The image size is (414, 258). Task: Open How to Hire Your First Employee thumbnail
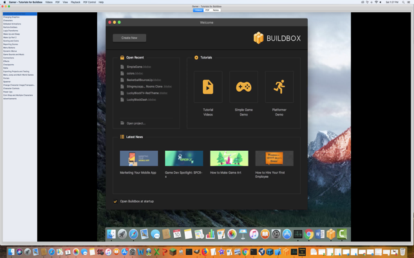pos(274,159)
